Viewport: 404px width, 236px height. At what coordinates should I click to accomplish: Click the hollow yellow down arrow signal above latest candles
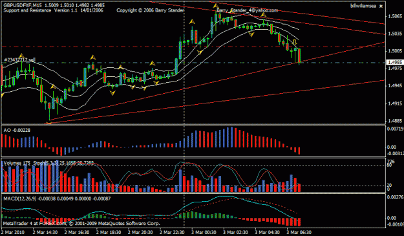295,42
